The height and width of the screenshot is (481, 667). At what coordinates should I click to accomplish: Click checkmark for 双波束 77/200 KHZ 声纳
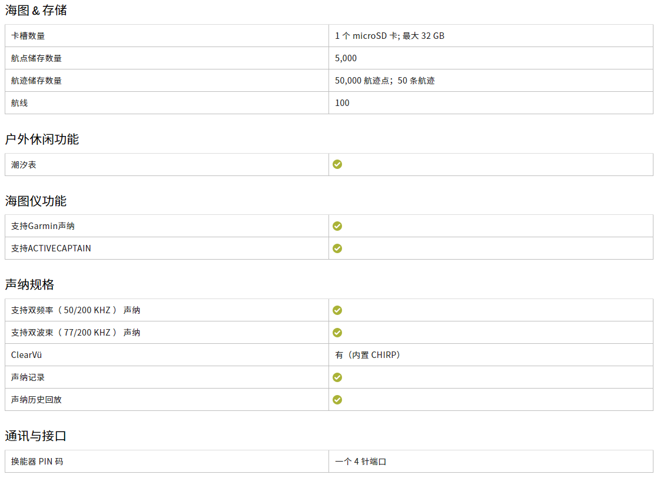coord(337,333)
